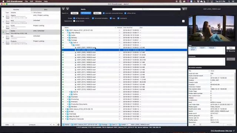
Task: Select the Illustrator folder icon
Action: (70, 97)
